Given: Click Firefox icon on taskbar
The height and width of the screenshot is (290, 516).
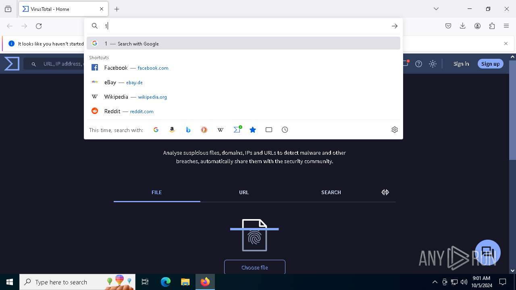Looking at the screenshot, I should click(205, 282).
